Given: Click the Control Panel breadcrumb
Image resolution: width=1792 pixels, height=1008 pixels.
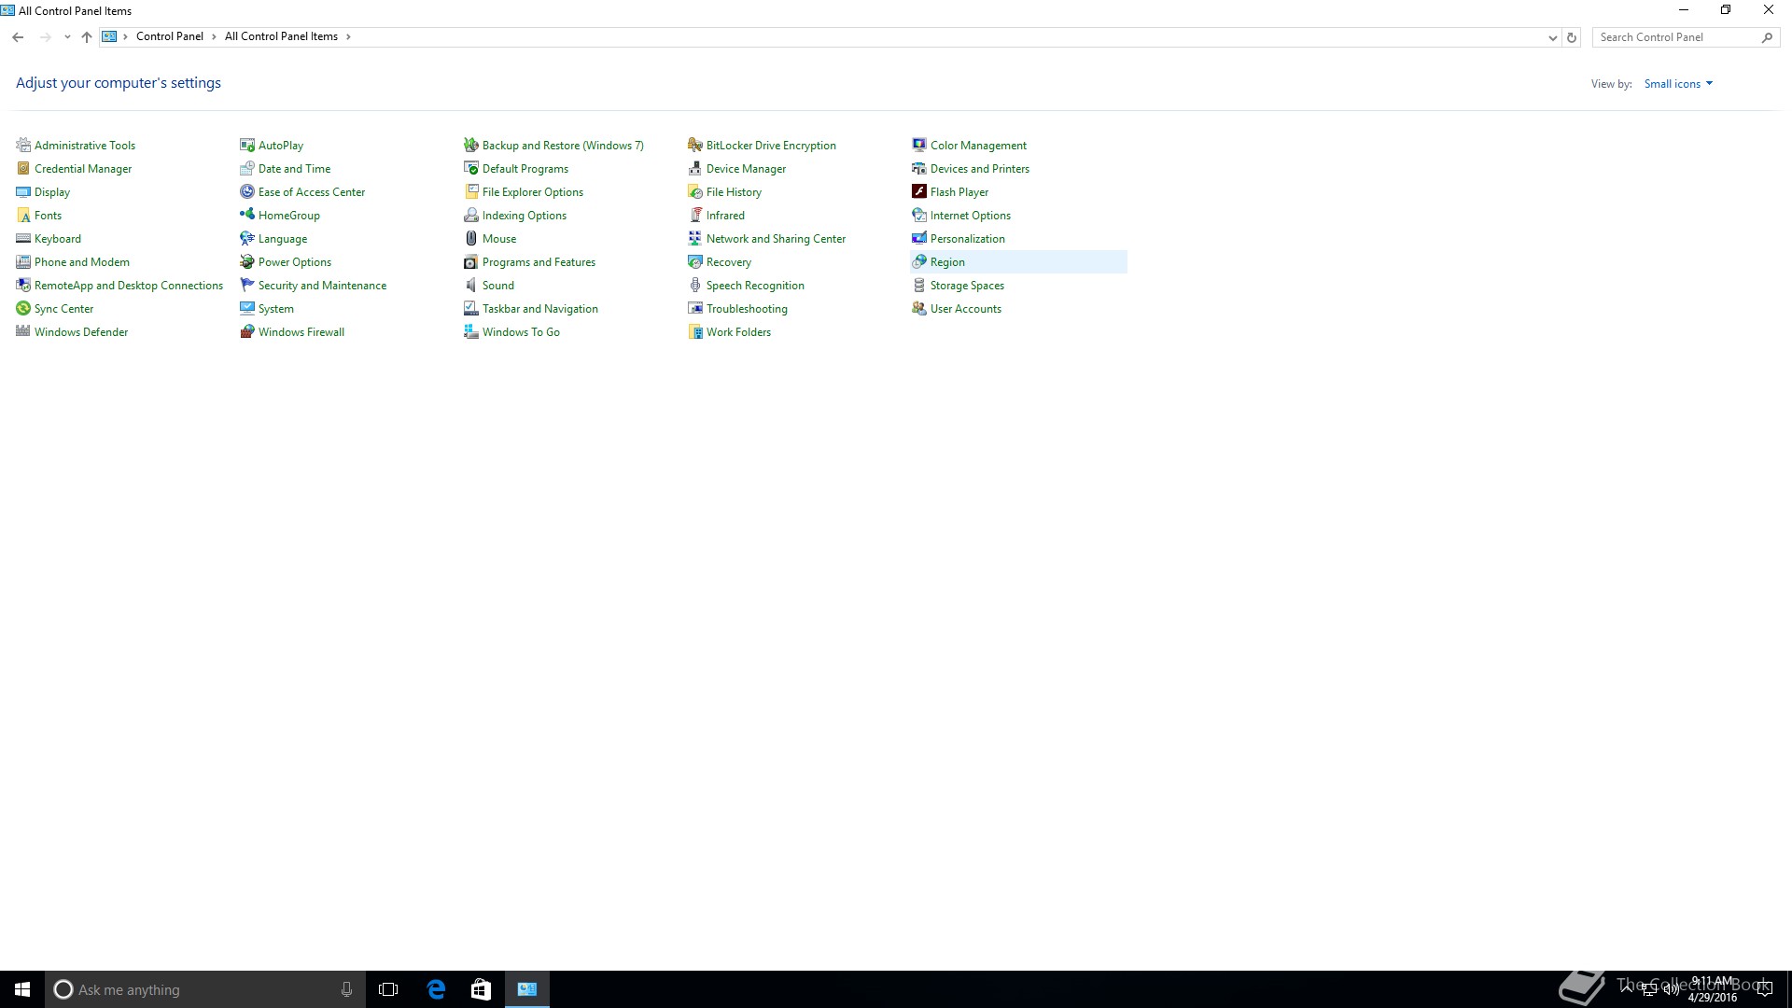Looking at the screenshot, I should pos(169,36).
